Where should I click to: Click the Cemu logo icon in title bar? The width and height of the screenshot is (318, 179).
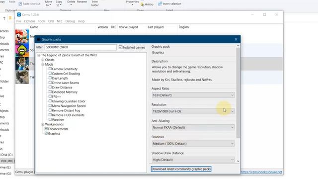(x=19, y=14)
